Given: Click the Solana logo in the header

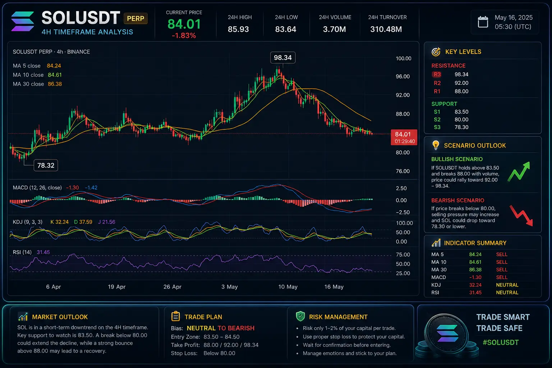Looking at the screenshot, I should (23, 22).
